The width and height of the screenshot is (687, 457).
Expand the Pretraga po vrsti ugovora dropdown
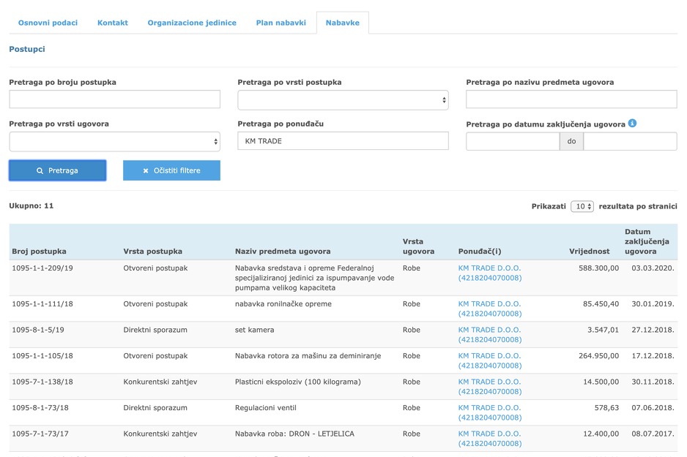point(114,141)
